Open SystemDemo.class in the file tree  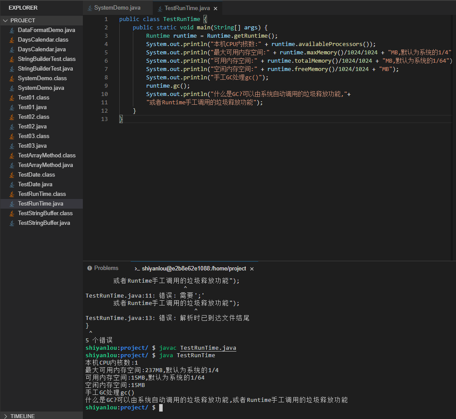click(42, 78)
